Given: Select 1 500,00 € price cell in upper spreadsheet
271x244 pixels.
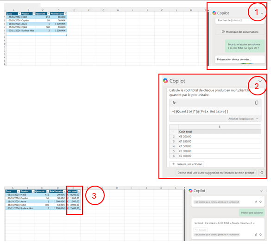Looking at the screenshot, I should click(x=58, y=24).
